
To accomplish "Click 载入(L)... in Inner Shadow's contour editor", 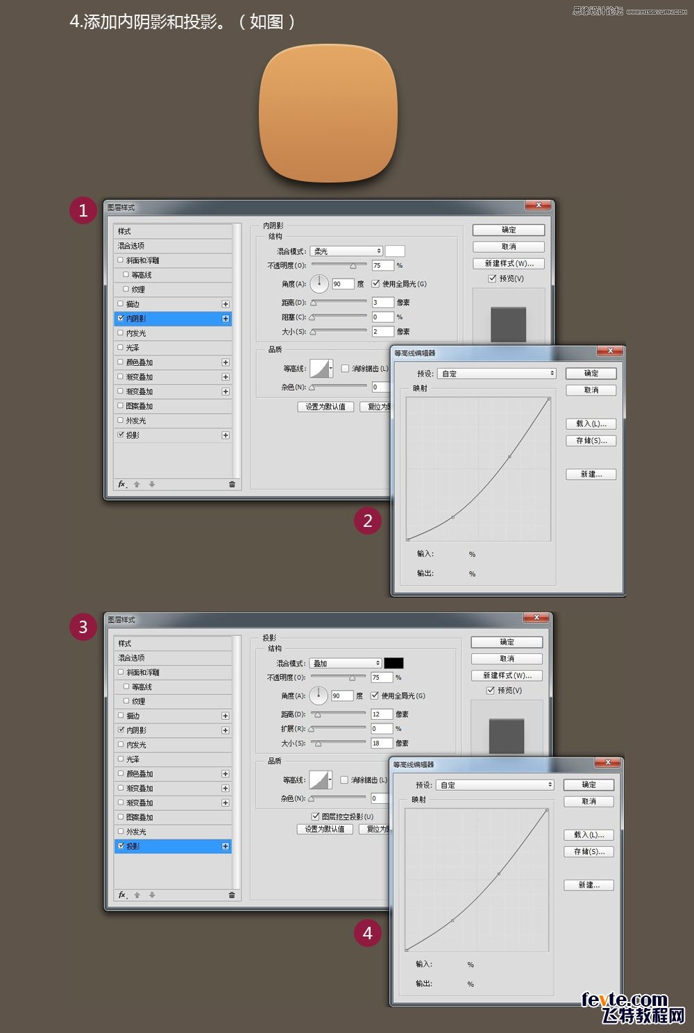I will [591, 423].
